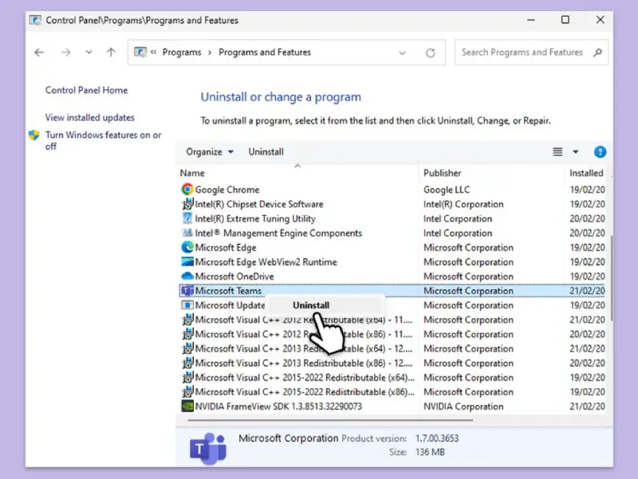Open the View installed updates link
The height and width of the screenshot is (479, 638).
click(x=89, y=117)
